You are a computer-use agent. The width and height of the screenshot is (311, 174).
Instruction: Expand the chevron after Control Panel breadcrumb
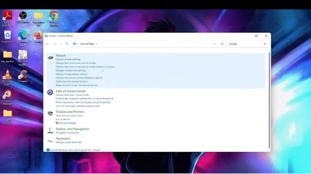pos(97,44)
